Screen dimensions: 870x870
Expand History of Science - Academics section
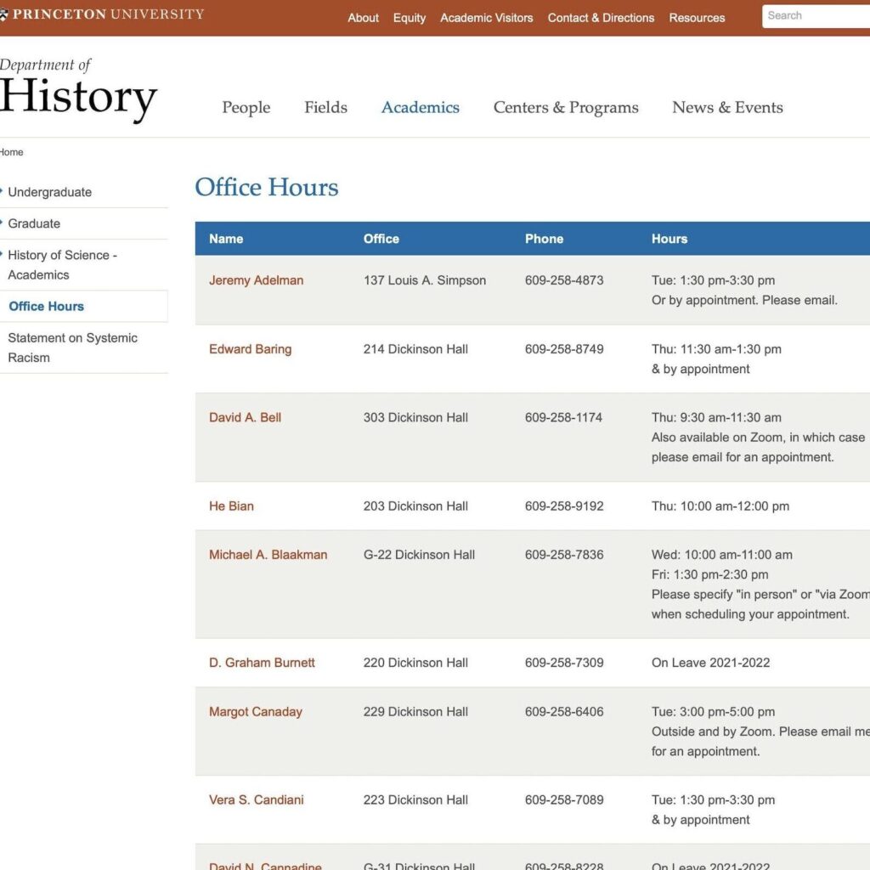point(62,265)
